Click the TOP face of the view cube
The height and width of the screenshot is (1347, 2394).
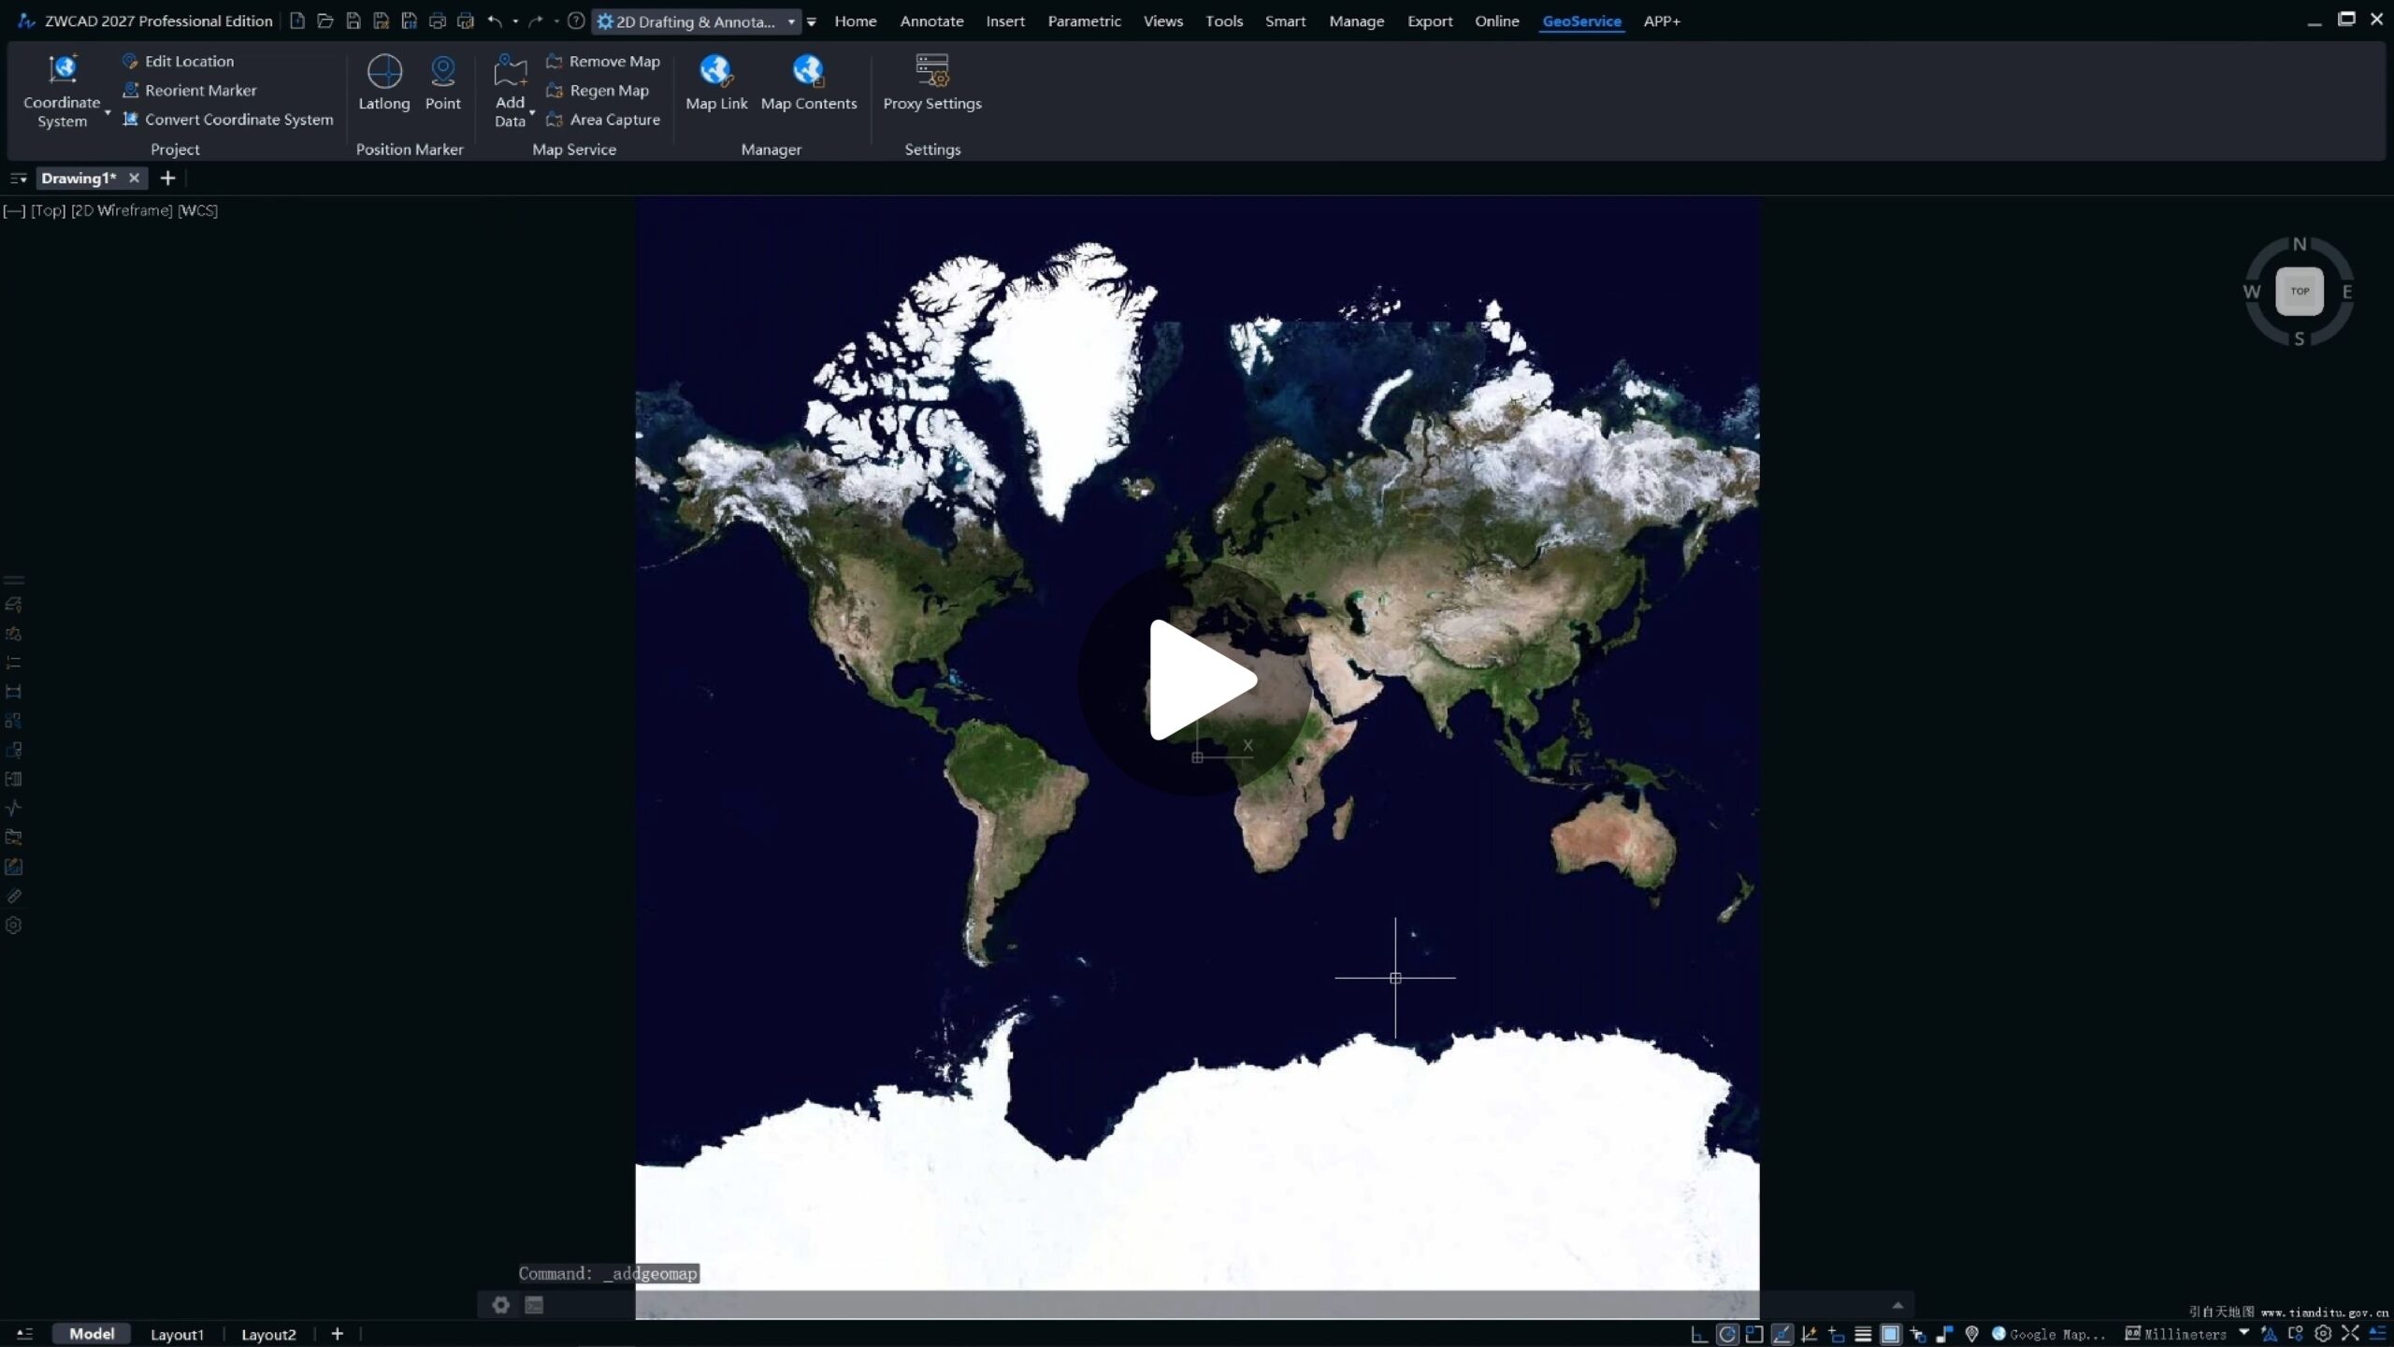(2299, 291)
